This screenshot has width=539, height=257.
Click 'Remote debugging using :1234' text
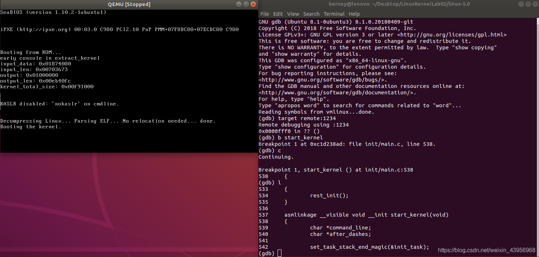tap(304, 125)
